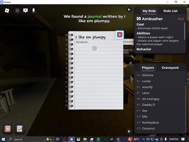
Task: Click the Evil alignment label
Action: (181, 19)
